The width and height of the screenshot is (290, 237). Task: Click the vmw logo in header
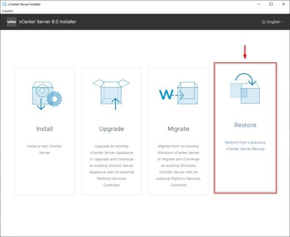pos(12,22)
